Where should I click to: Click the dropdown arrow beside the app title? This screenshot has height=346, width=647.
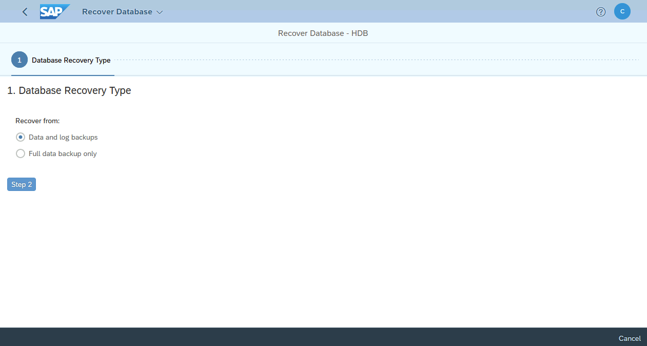(x=159, y=11)
